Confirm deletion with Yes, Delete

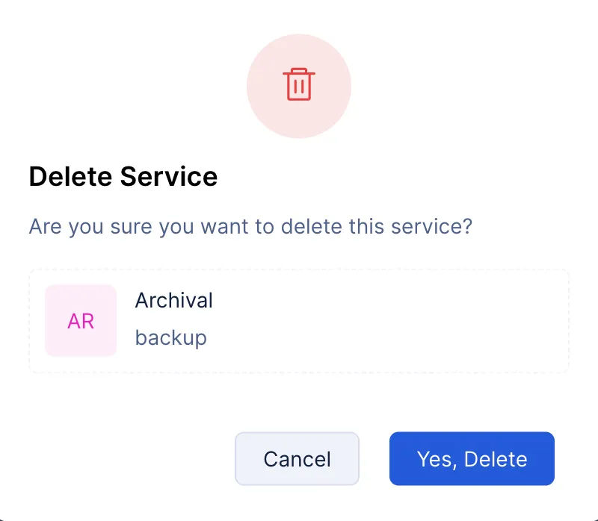coord(472,458)
